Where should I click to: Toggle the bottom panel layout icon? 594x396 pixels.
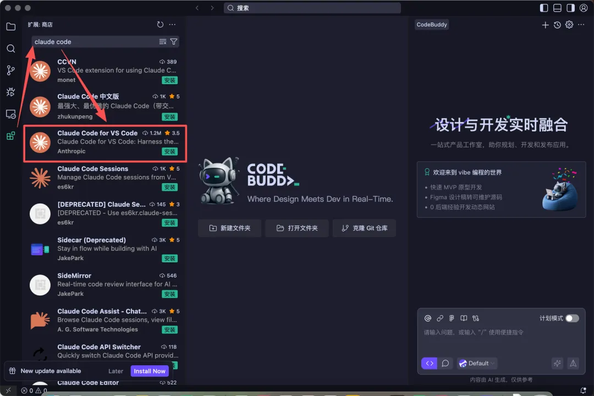tap(557, 8)
